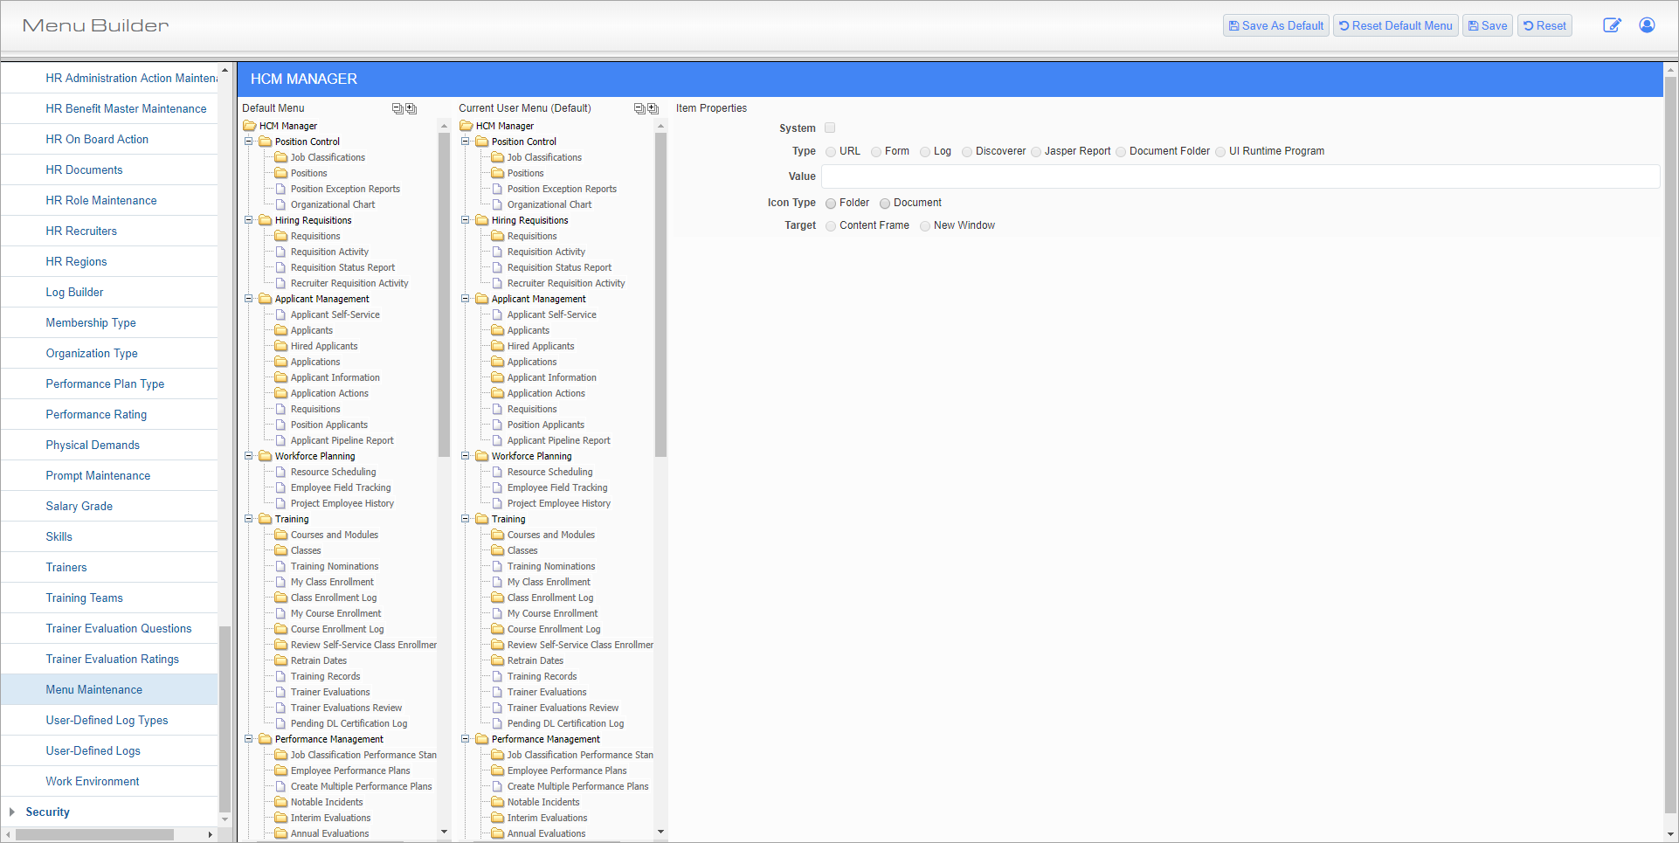Click the sidebar horizontal scrollbar
Image resolution: width=1679 pixels, height=843 pixels.
pyautogui.click(x=94, y=834)
